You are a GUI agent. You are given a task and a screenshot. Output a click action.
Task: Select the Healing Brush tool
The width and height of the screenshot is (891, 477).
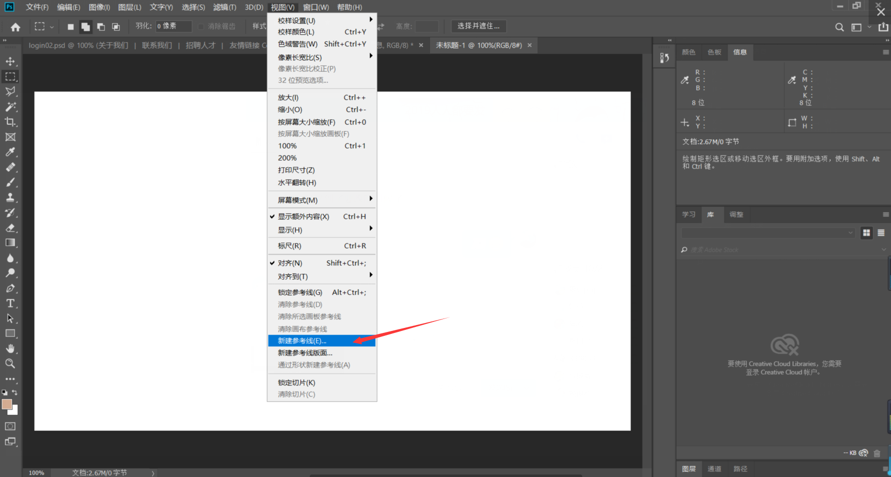10,167
